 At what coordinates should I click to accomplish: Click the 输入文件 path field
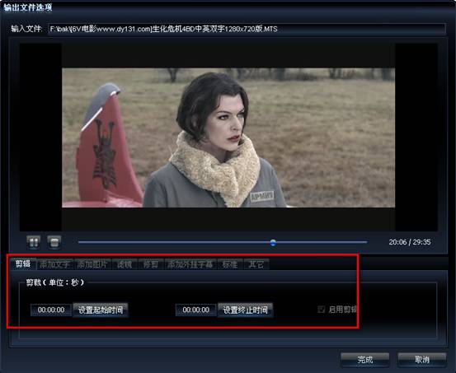[x=247, y=29]
